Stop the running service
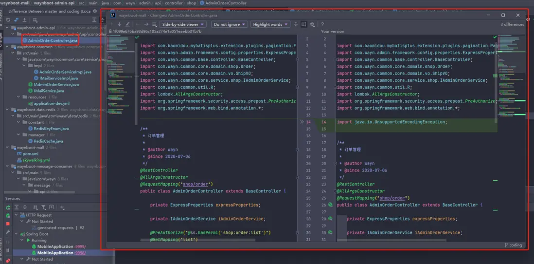534x264 pixels. (8, 224)
